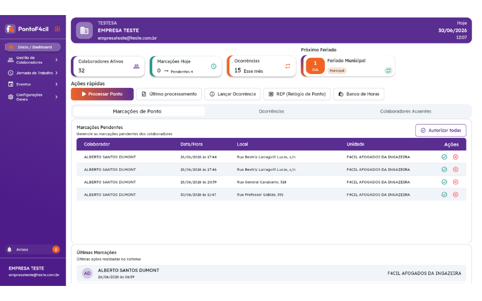The image size is (482, 301).
Task: Click the Jornada de Trabalho clock icon
Action: tap(10, 73)
